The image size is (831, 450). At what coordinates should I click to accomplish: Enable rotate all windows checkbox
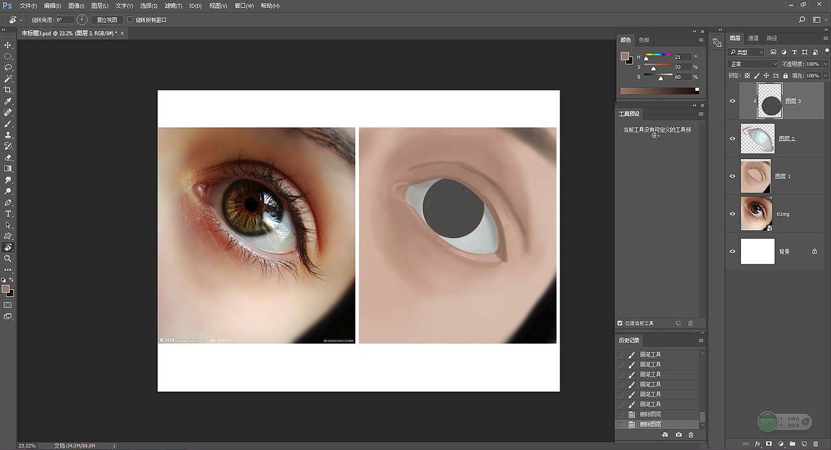click(130, 20)
